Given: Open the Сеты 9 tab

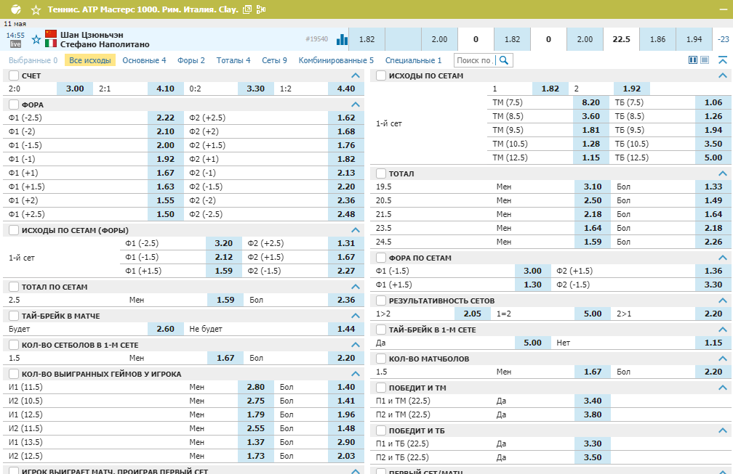Looking at the screenshot, I should point(274,60).
